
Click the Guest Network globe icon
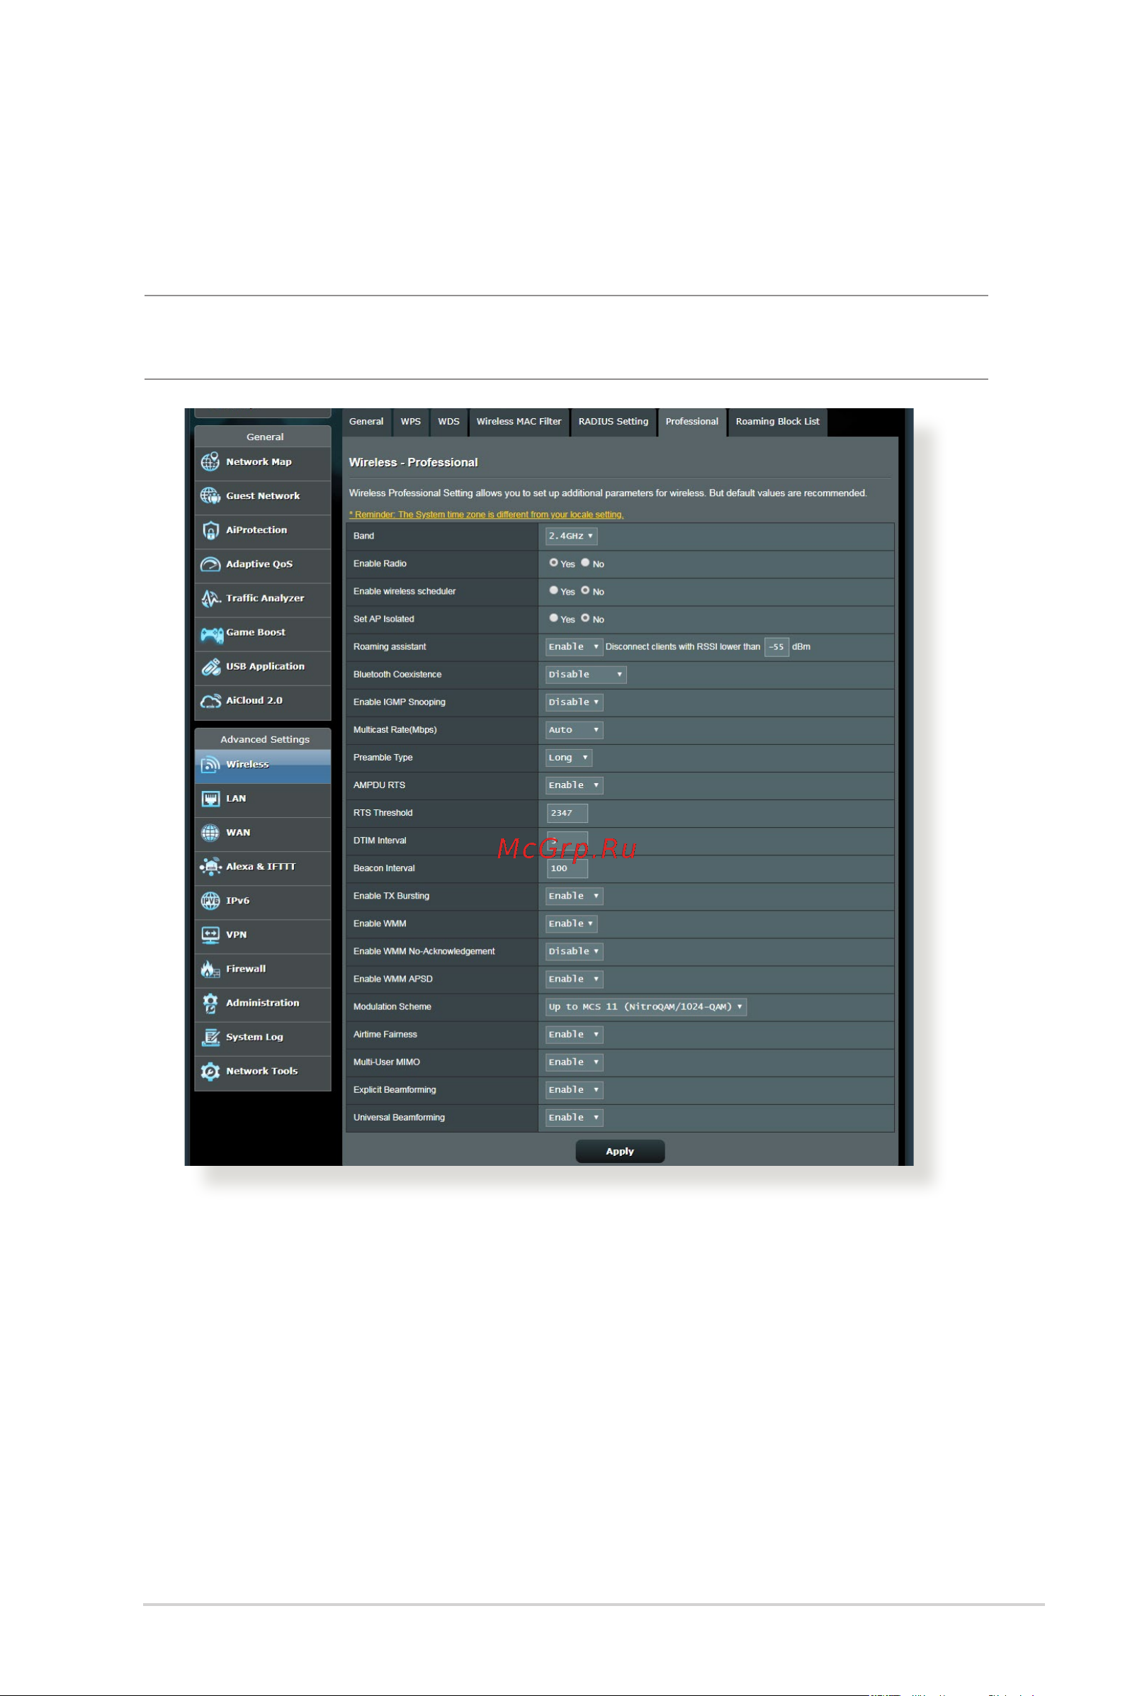pos(210,496)
